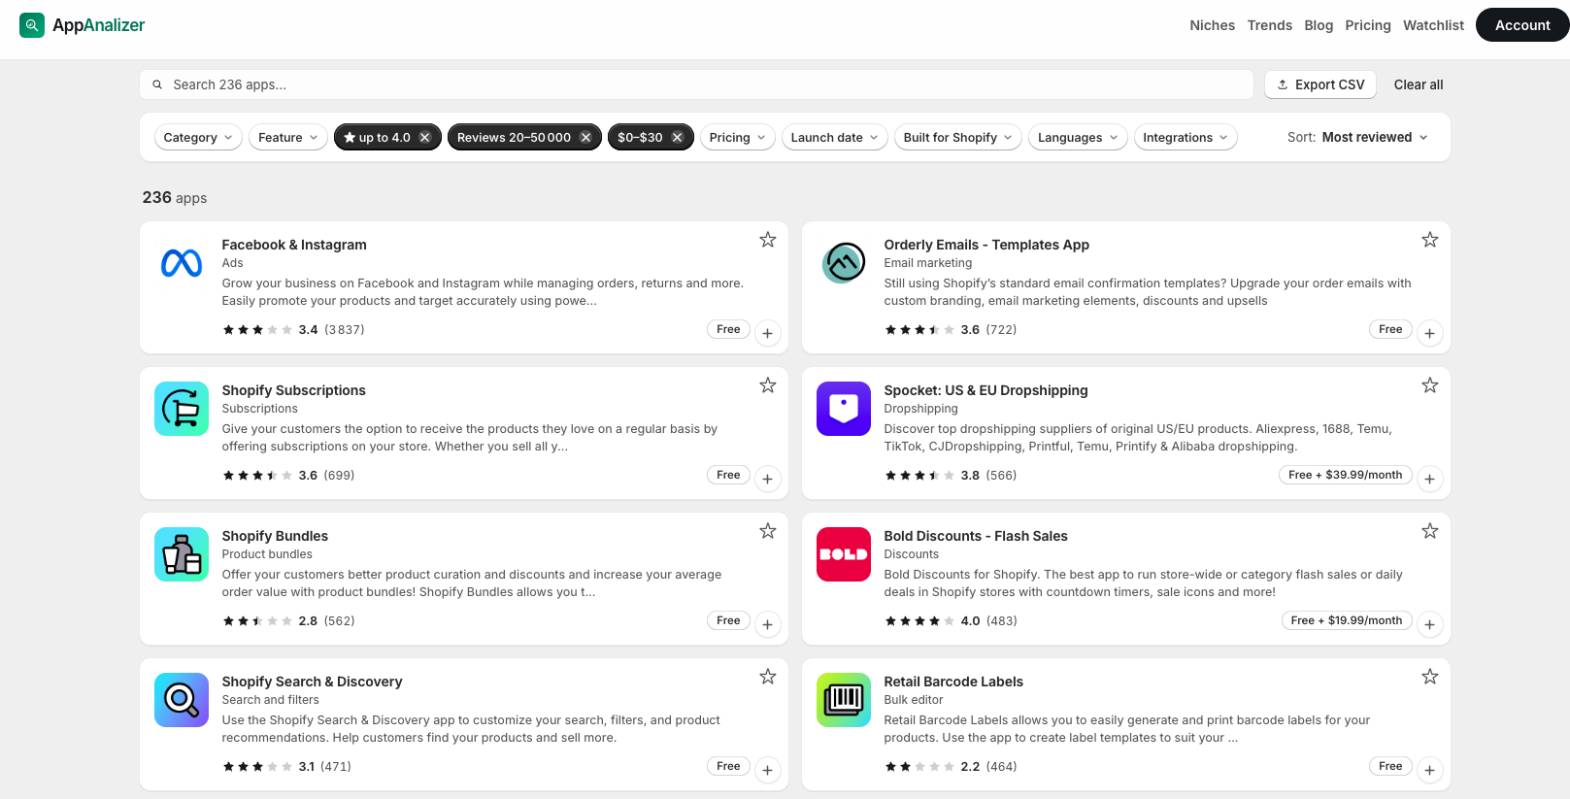Open the Built for Shopify dropdown
1570x799 pixels.
click(957, 138)
